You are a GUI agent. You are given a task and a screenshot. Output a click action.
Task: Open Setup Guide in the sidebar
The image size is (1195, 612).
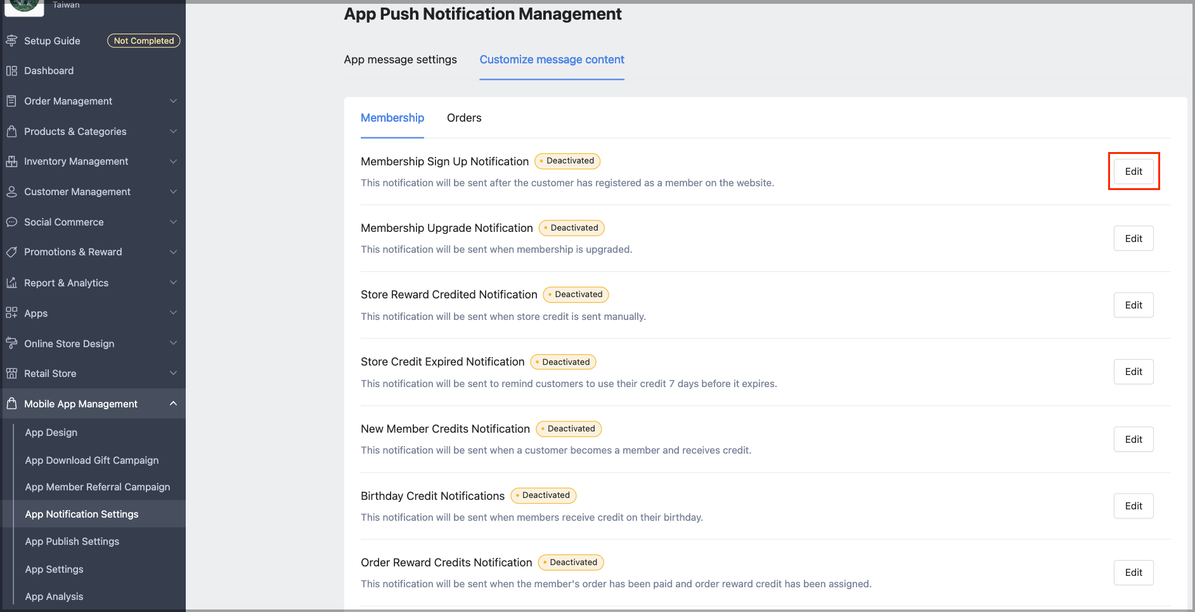[52, 41]
